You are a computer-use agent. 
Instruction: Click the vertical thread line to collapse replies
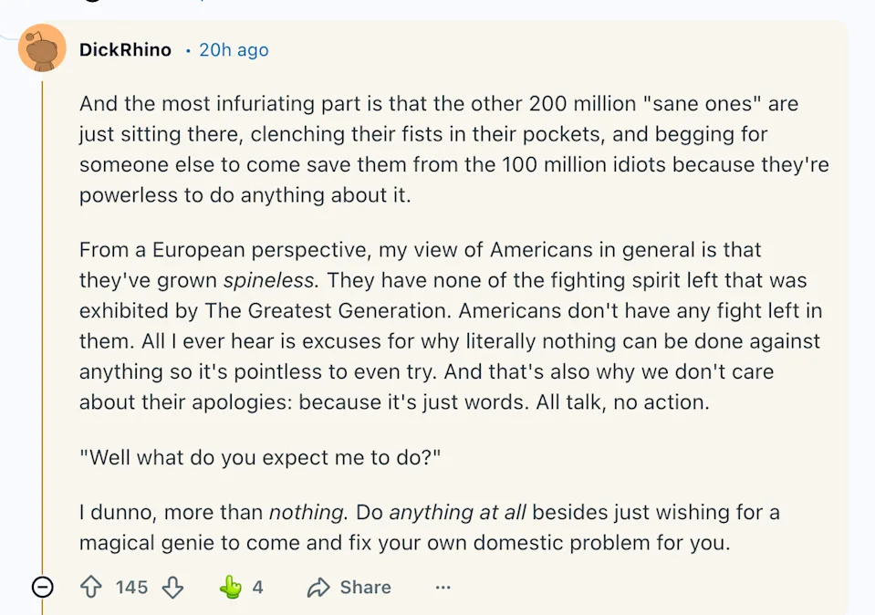click(x=41, y=319)
